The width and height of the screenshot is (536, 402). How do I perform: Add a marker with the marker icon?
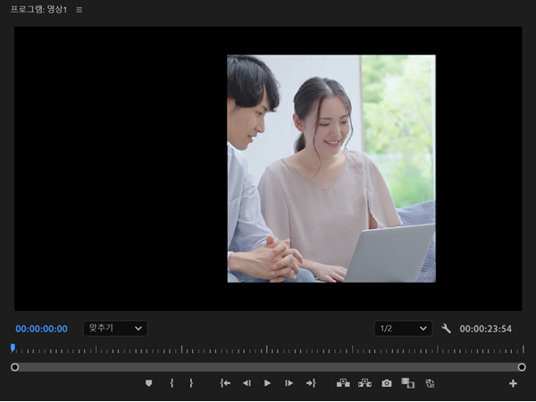(148, 383)
